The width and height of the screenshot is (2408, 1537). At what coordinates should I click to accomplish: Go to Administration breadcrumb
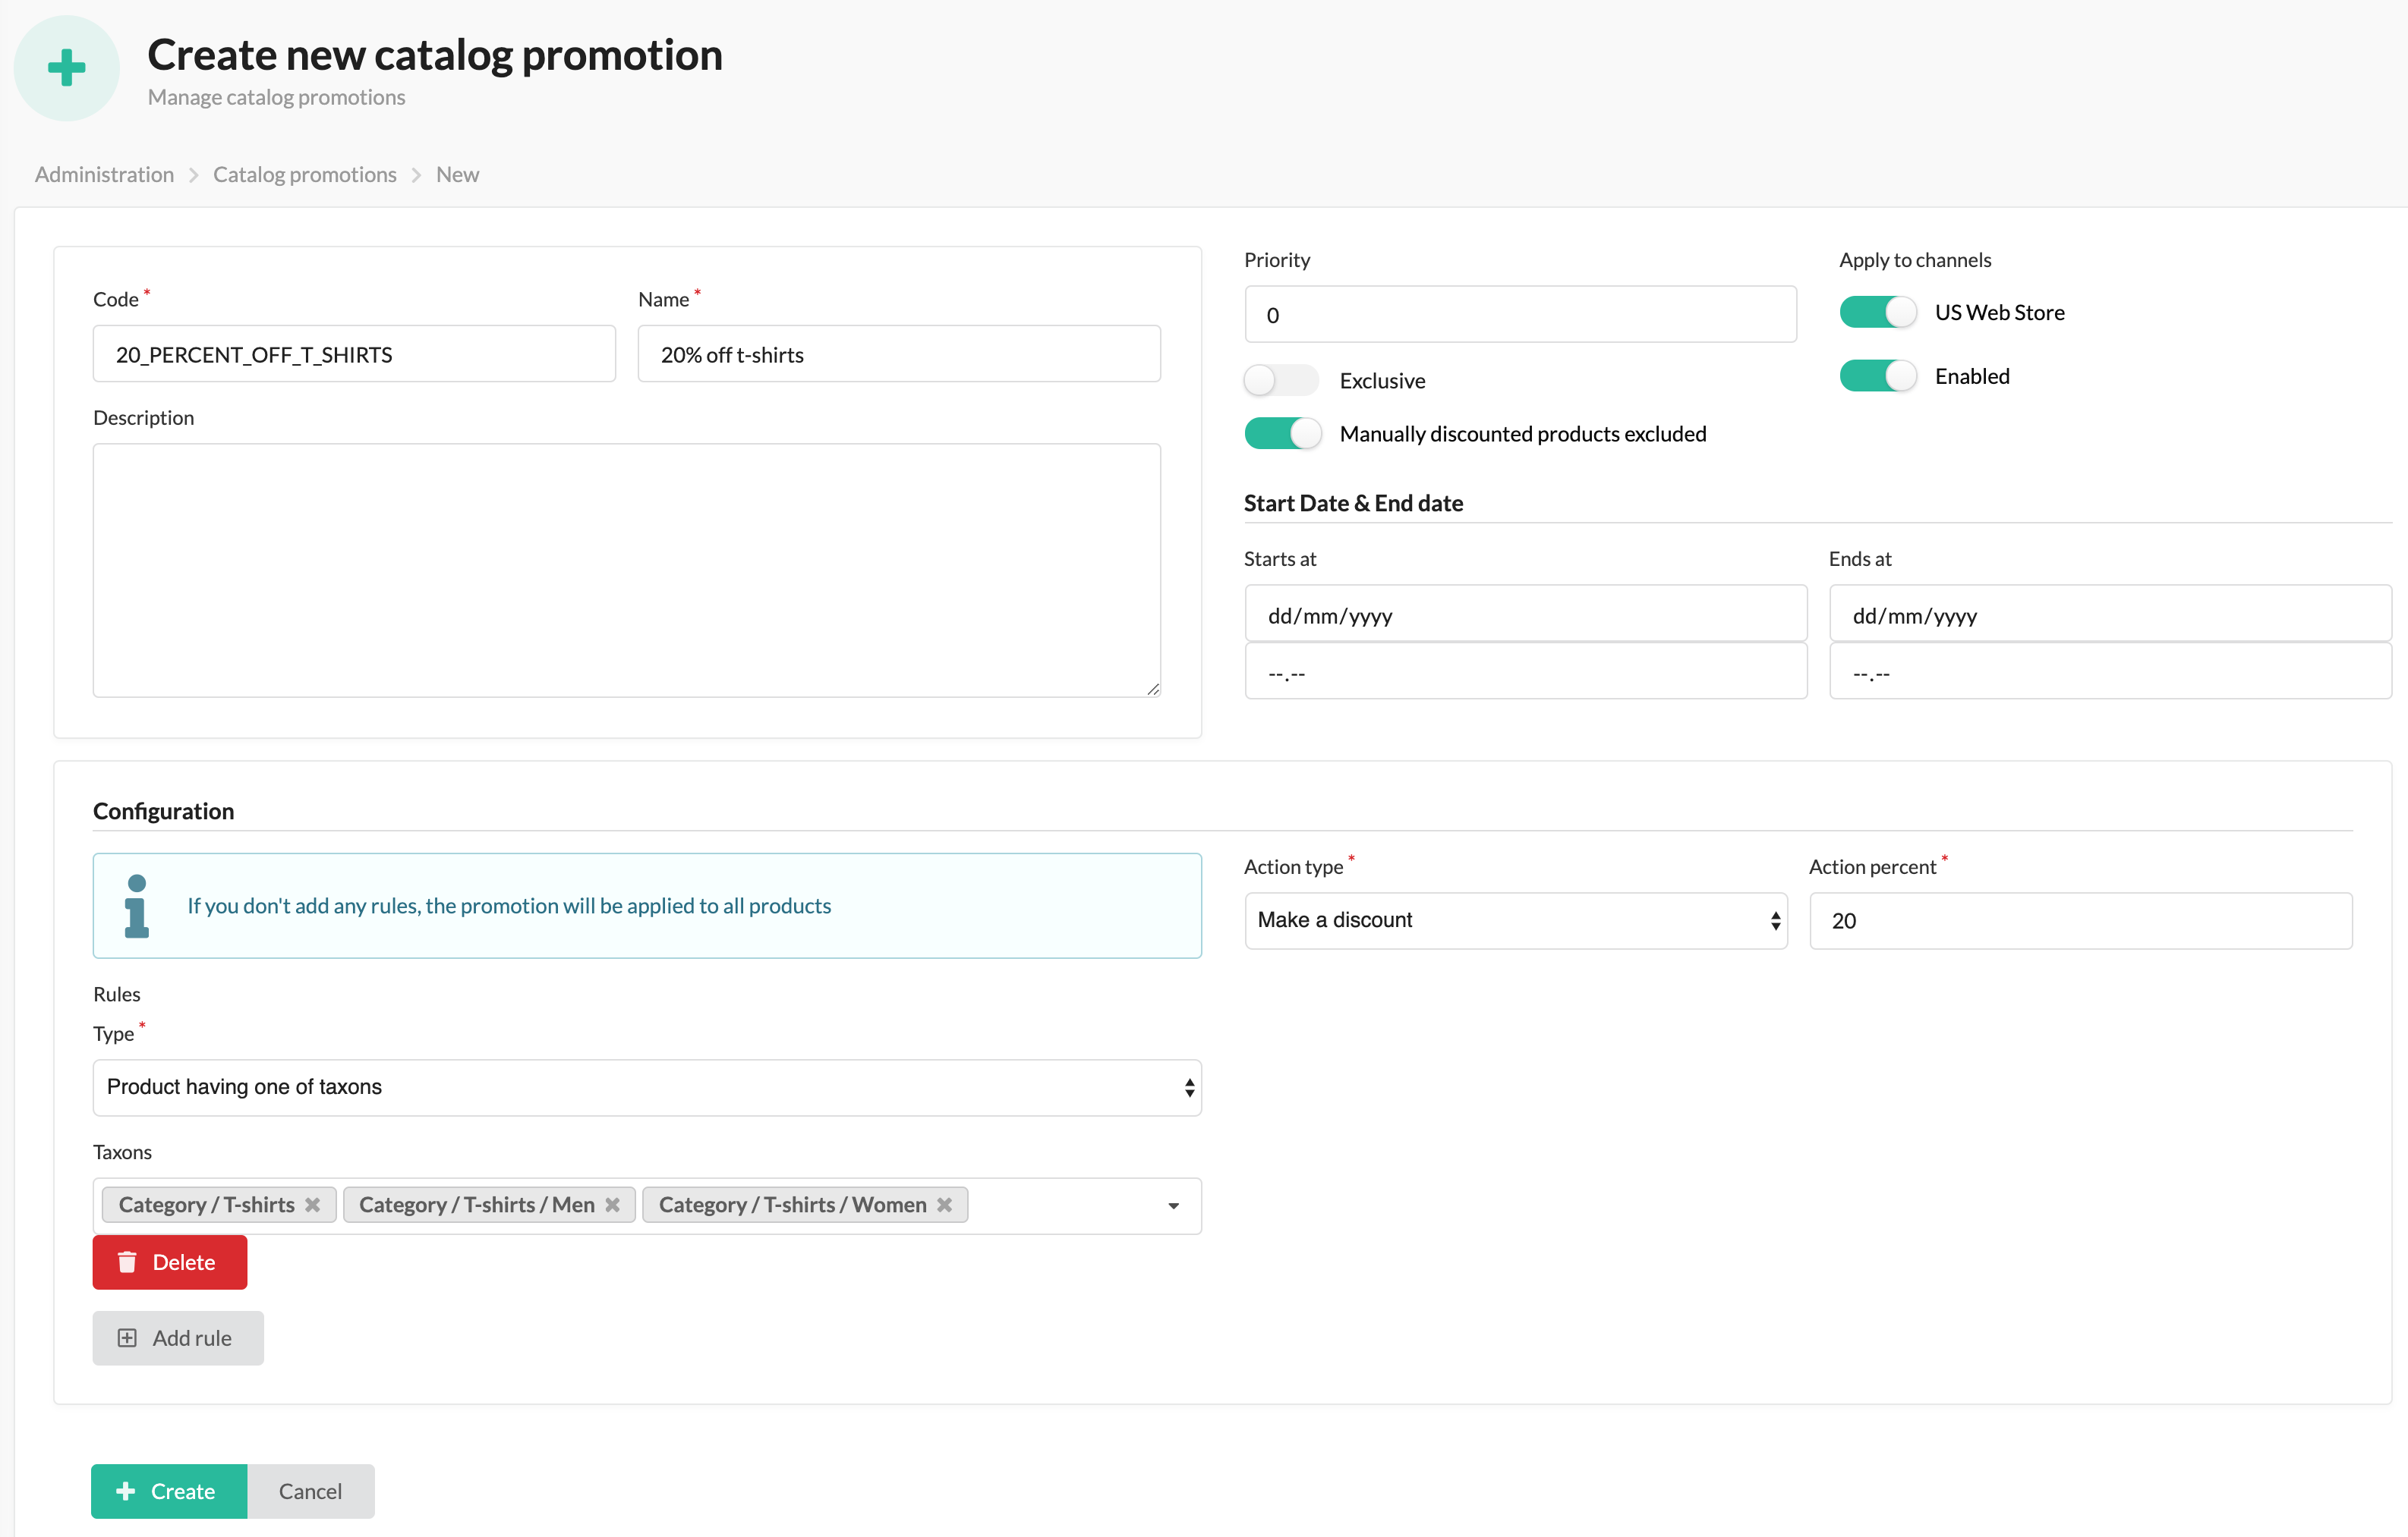click(104, 174)
